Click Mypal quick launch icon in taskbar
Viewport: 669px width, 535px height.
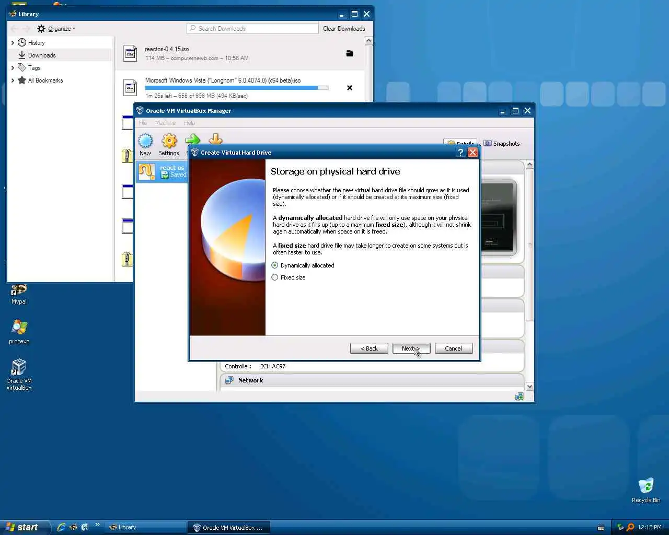coord(73,527)
